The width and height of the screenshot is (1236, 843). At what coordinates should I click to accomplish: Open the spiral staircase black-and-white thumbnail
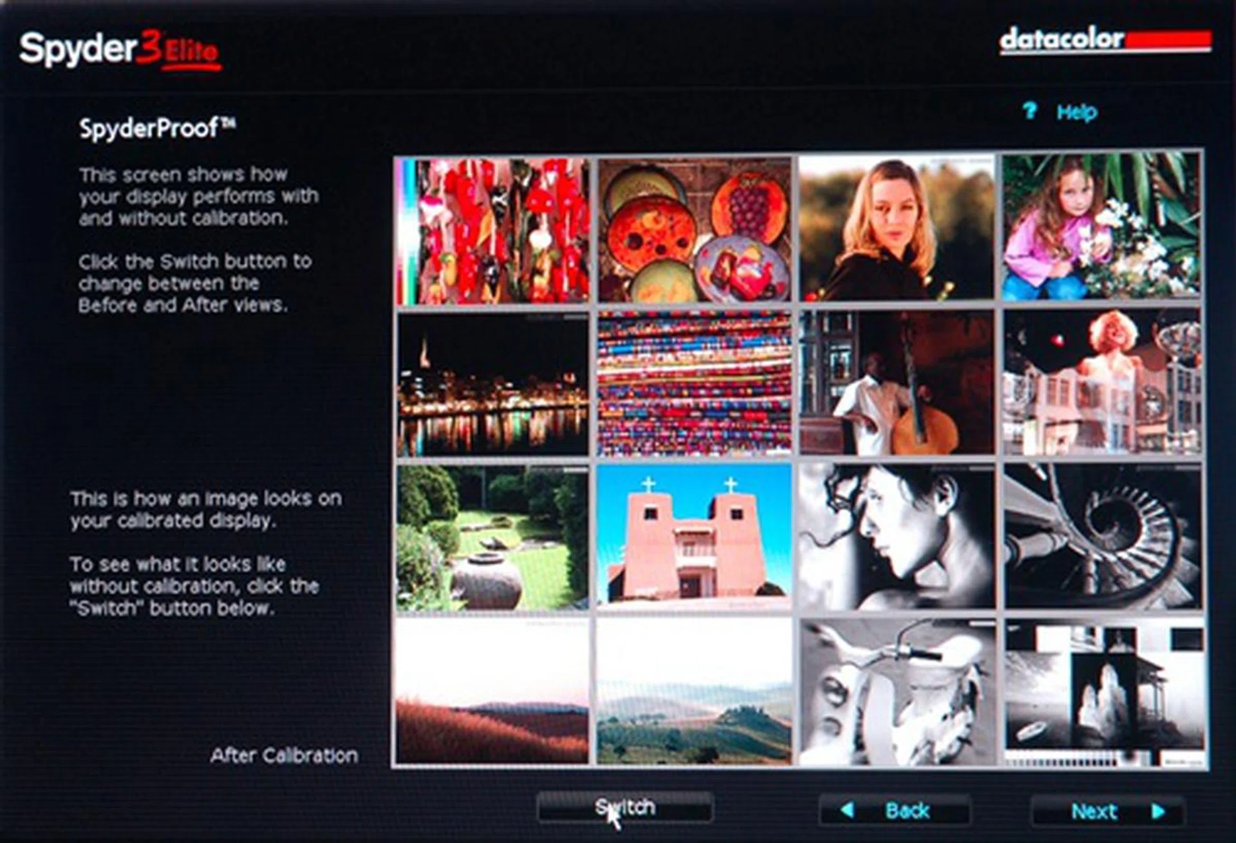[1102, 536]
